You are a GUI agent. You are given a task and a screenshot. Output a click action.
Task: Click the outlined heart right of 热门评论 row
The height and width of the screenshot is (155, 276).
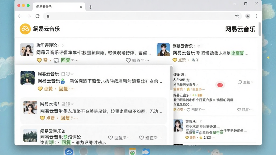(x=128, y=61)
